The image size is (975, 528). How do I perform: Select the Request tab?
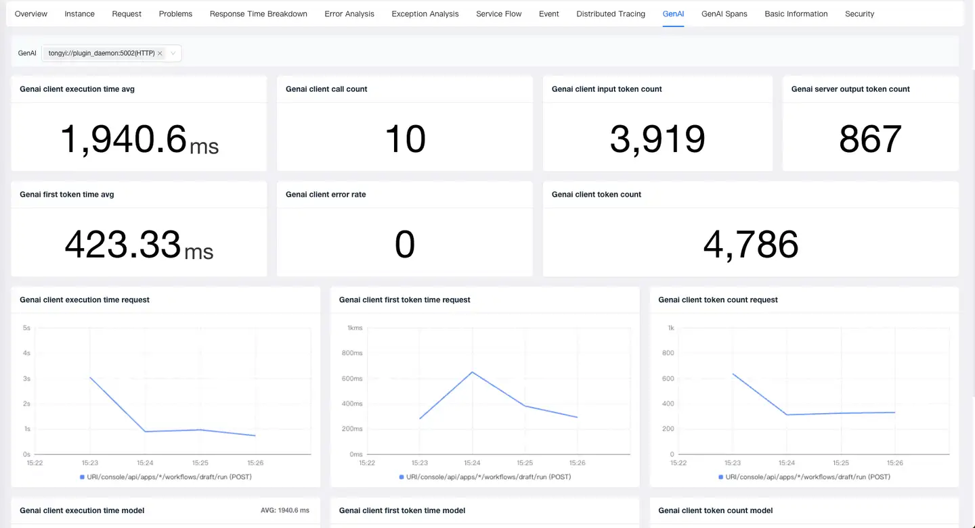click(x=126, y=14)
